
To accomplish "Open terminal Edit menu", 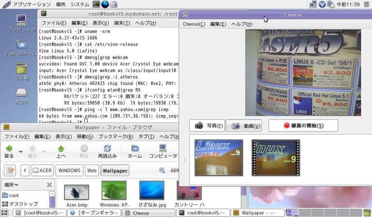I will point(79,23).
